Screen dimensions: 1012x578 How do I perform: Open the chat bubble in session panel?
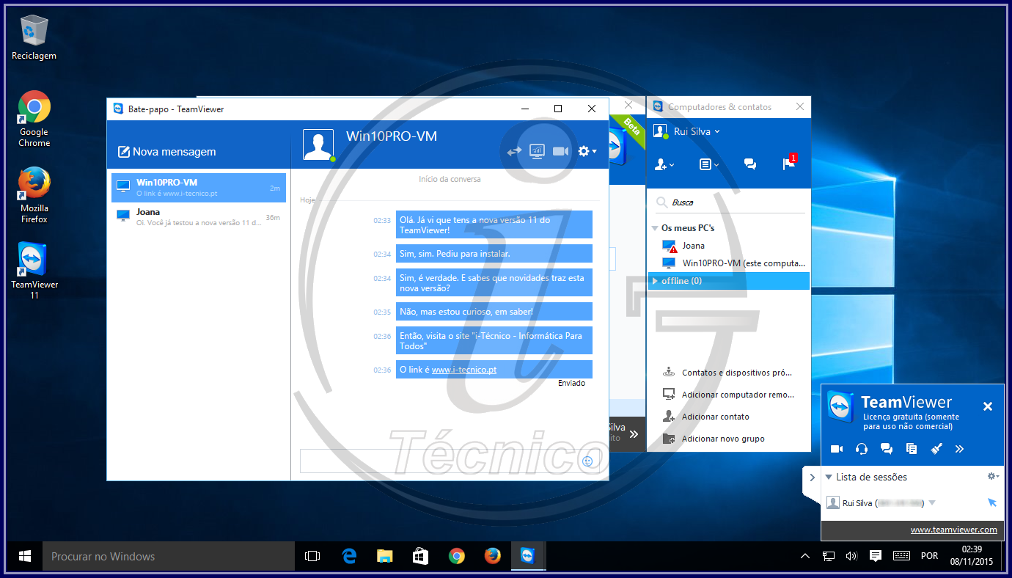click(886, 448)
